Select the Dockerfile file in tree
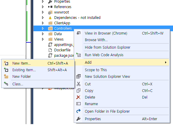Screen dimensions: 173x125 (x=62, y=50)
